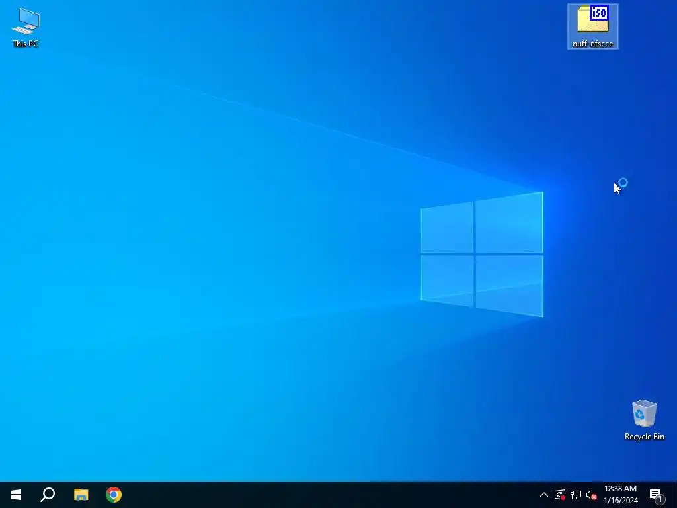The width and height of the screenshot is (677, 508).
Task: Launch Google Chrome from the taskbar
Action: pyautogui.click(x=114, y=495)
